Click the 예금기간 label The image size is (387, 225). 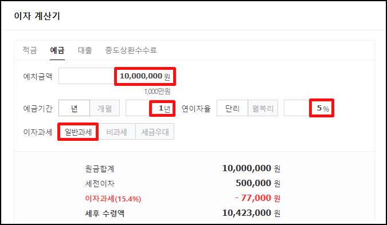(38, 108)
